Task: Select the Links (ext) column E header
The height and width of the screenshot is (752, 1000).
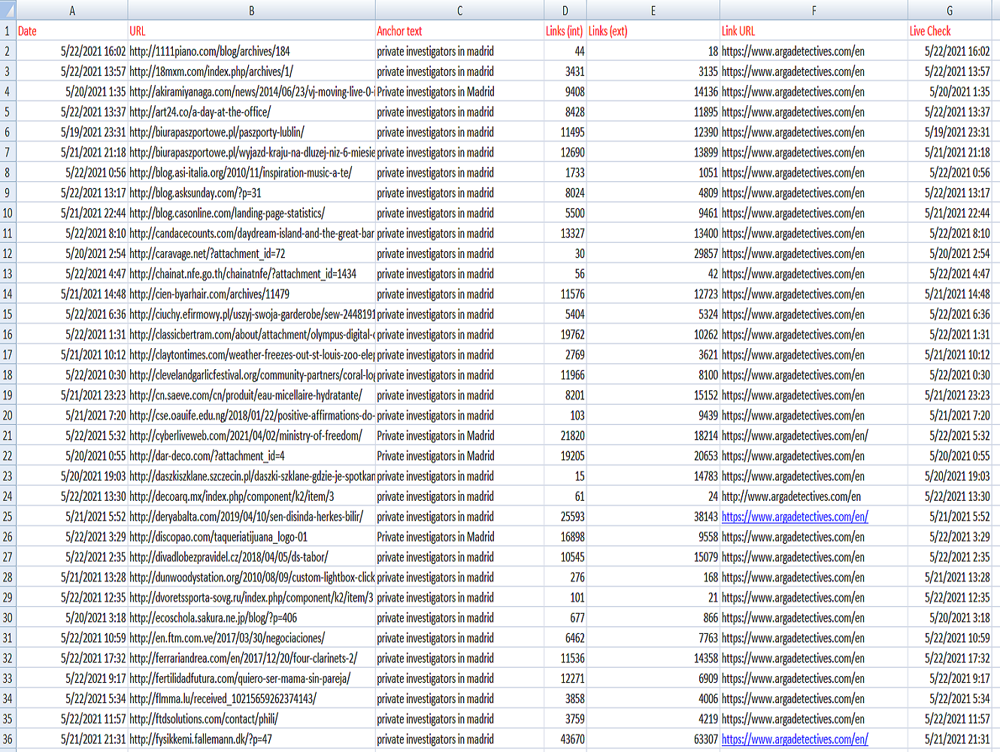Action: 653,11
